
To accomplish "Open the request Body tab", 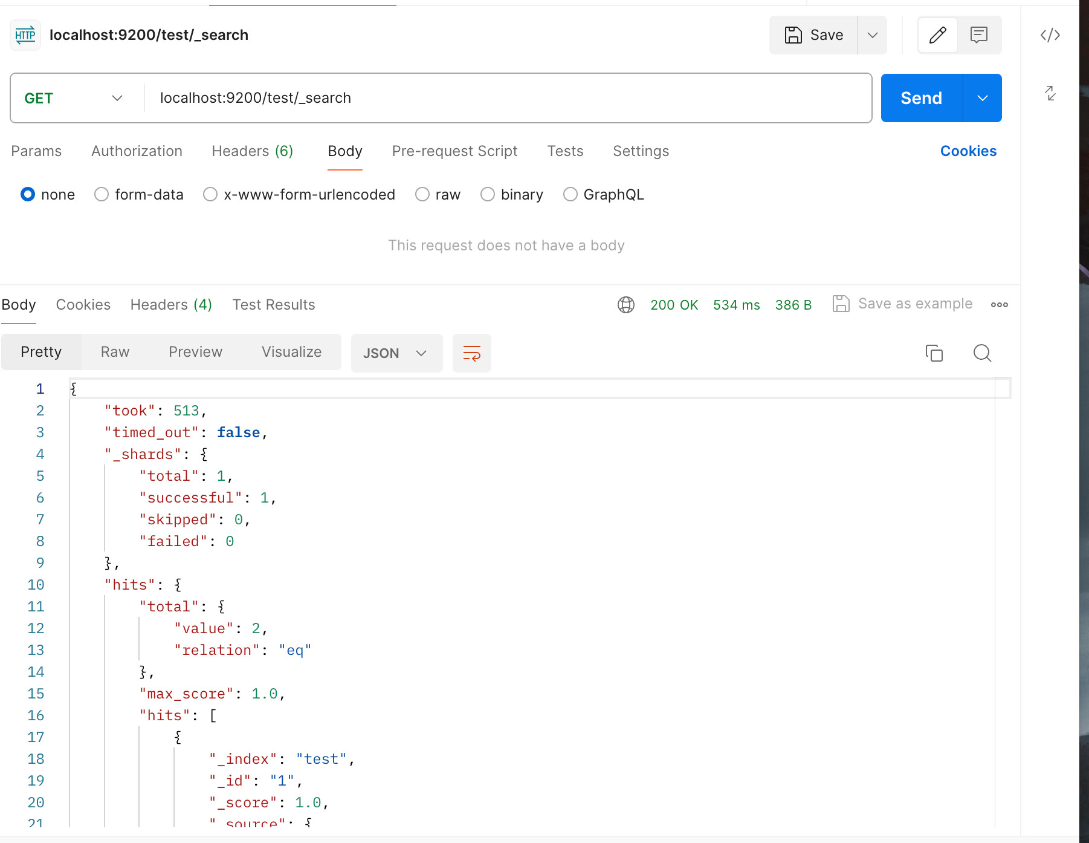I will [x=345, y=151].
